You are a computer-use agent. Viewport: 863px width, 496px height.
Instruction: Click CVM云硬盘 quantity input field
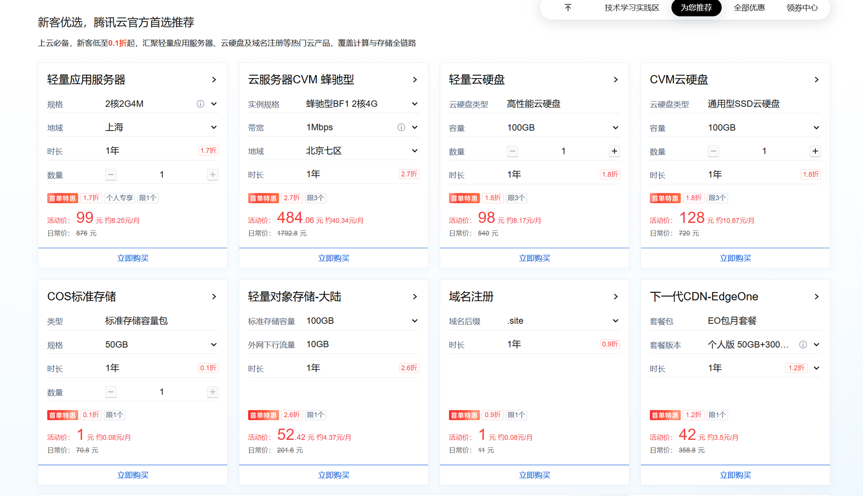pos(764,151)
